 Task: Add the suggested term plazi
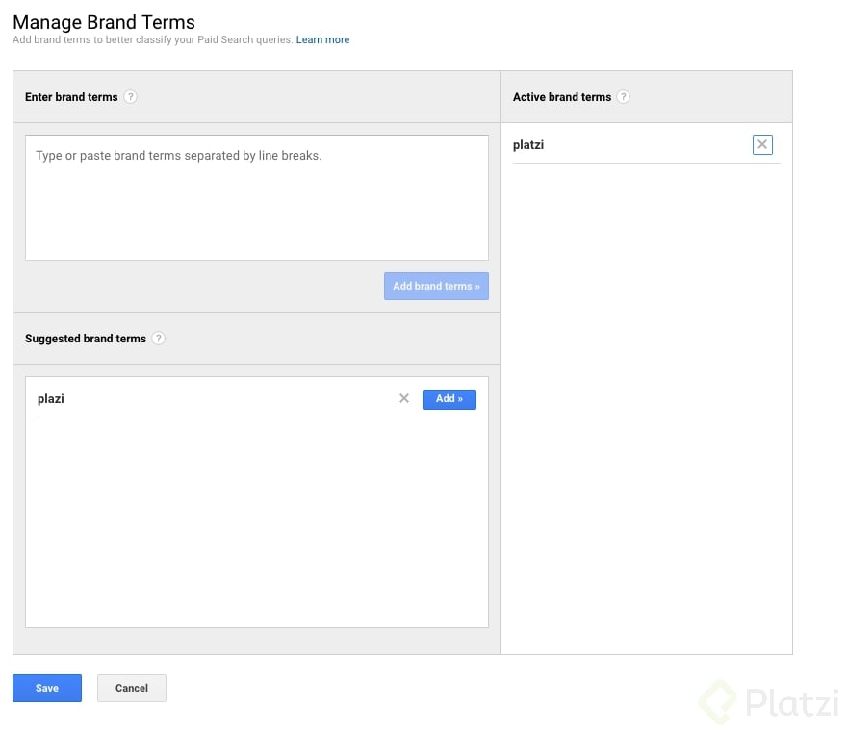tap(449, 398)
